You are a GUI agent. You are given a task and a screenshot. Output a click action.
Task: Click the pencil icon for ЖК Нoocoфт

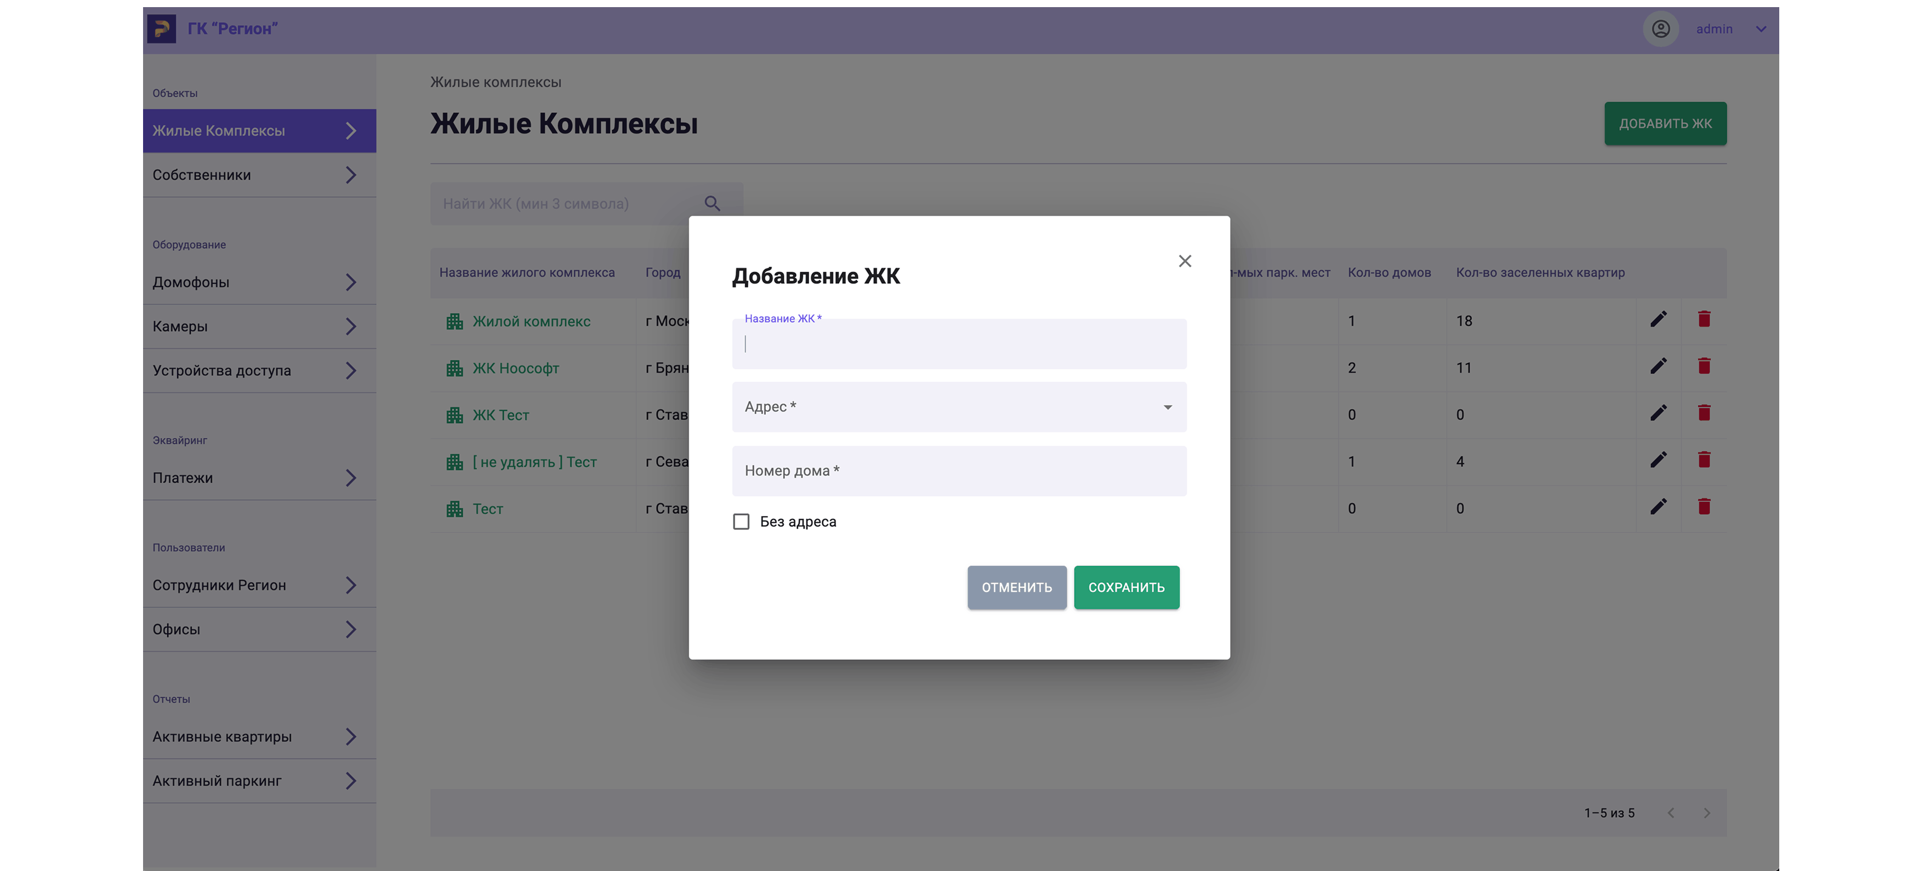pos(1660,366)
